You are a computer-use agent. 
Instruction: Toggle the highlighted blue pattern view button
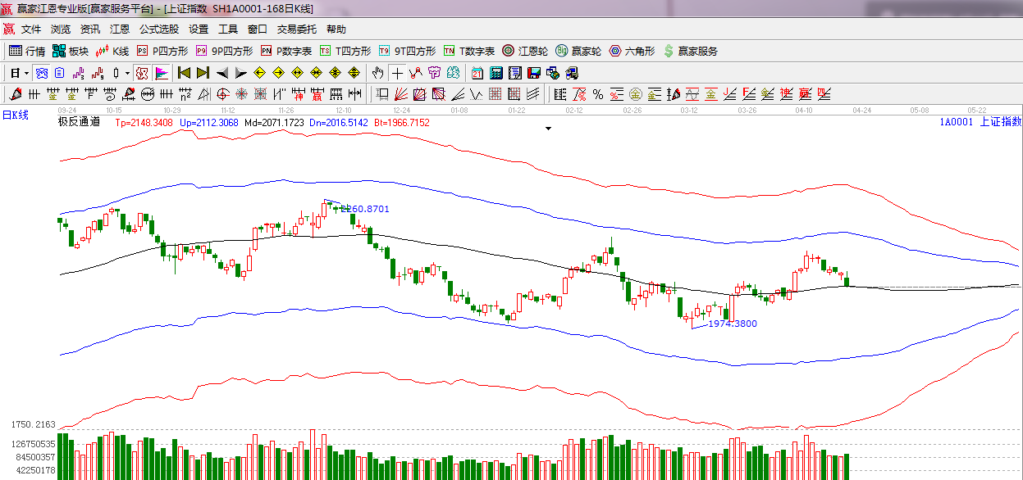point(40,73)
